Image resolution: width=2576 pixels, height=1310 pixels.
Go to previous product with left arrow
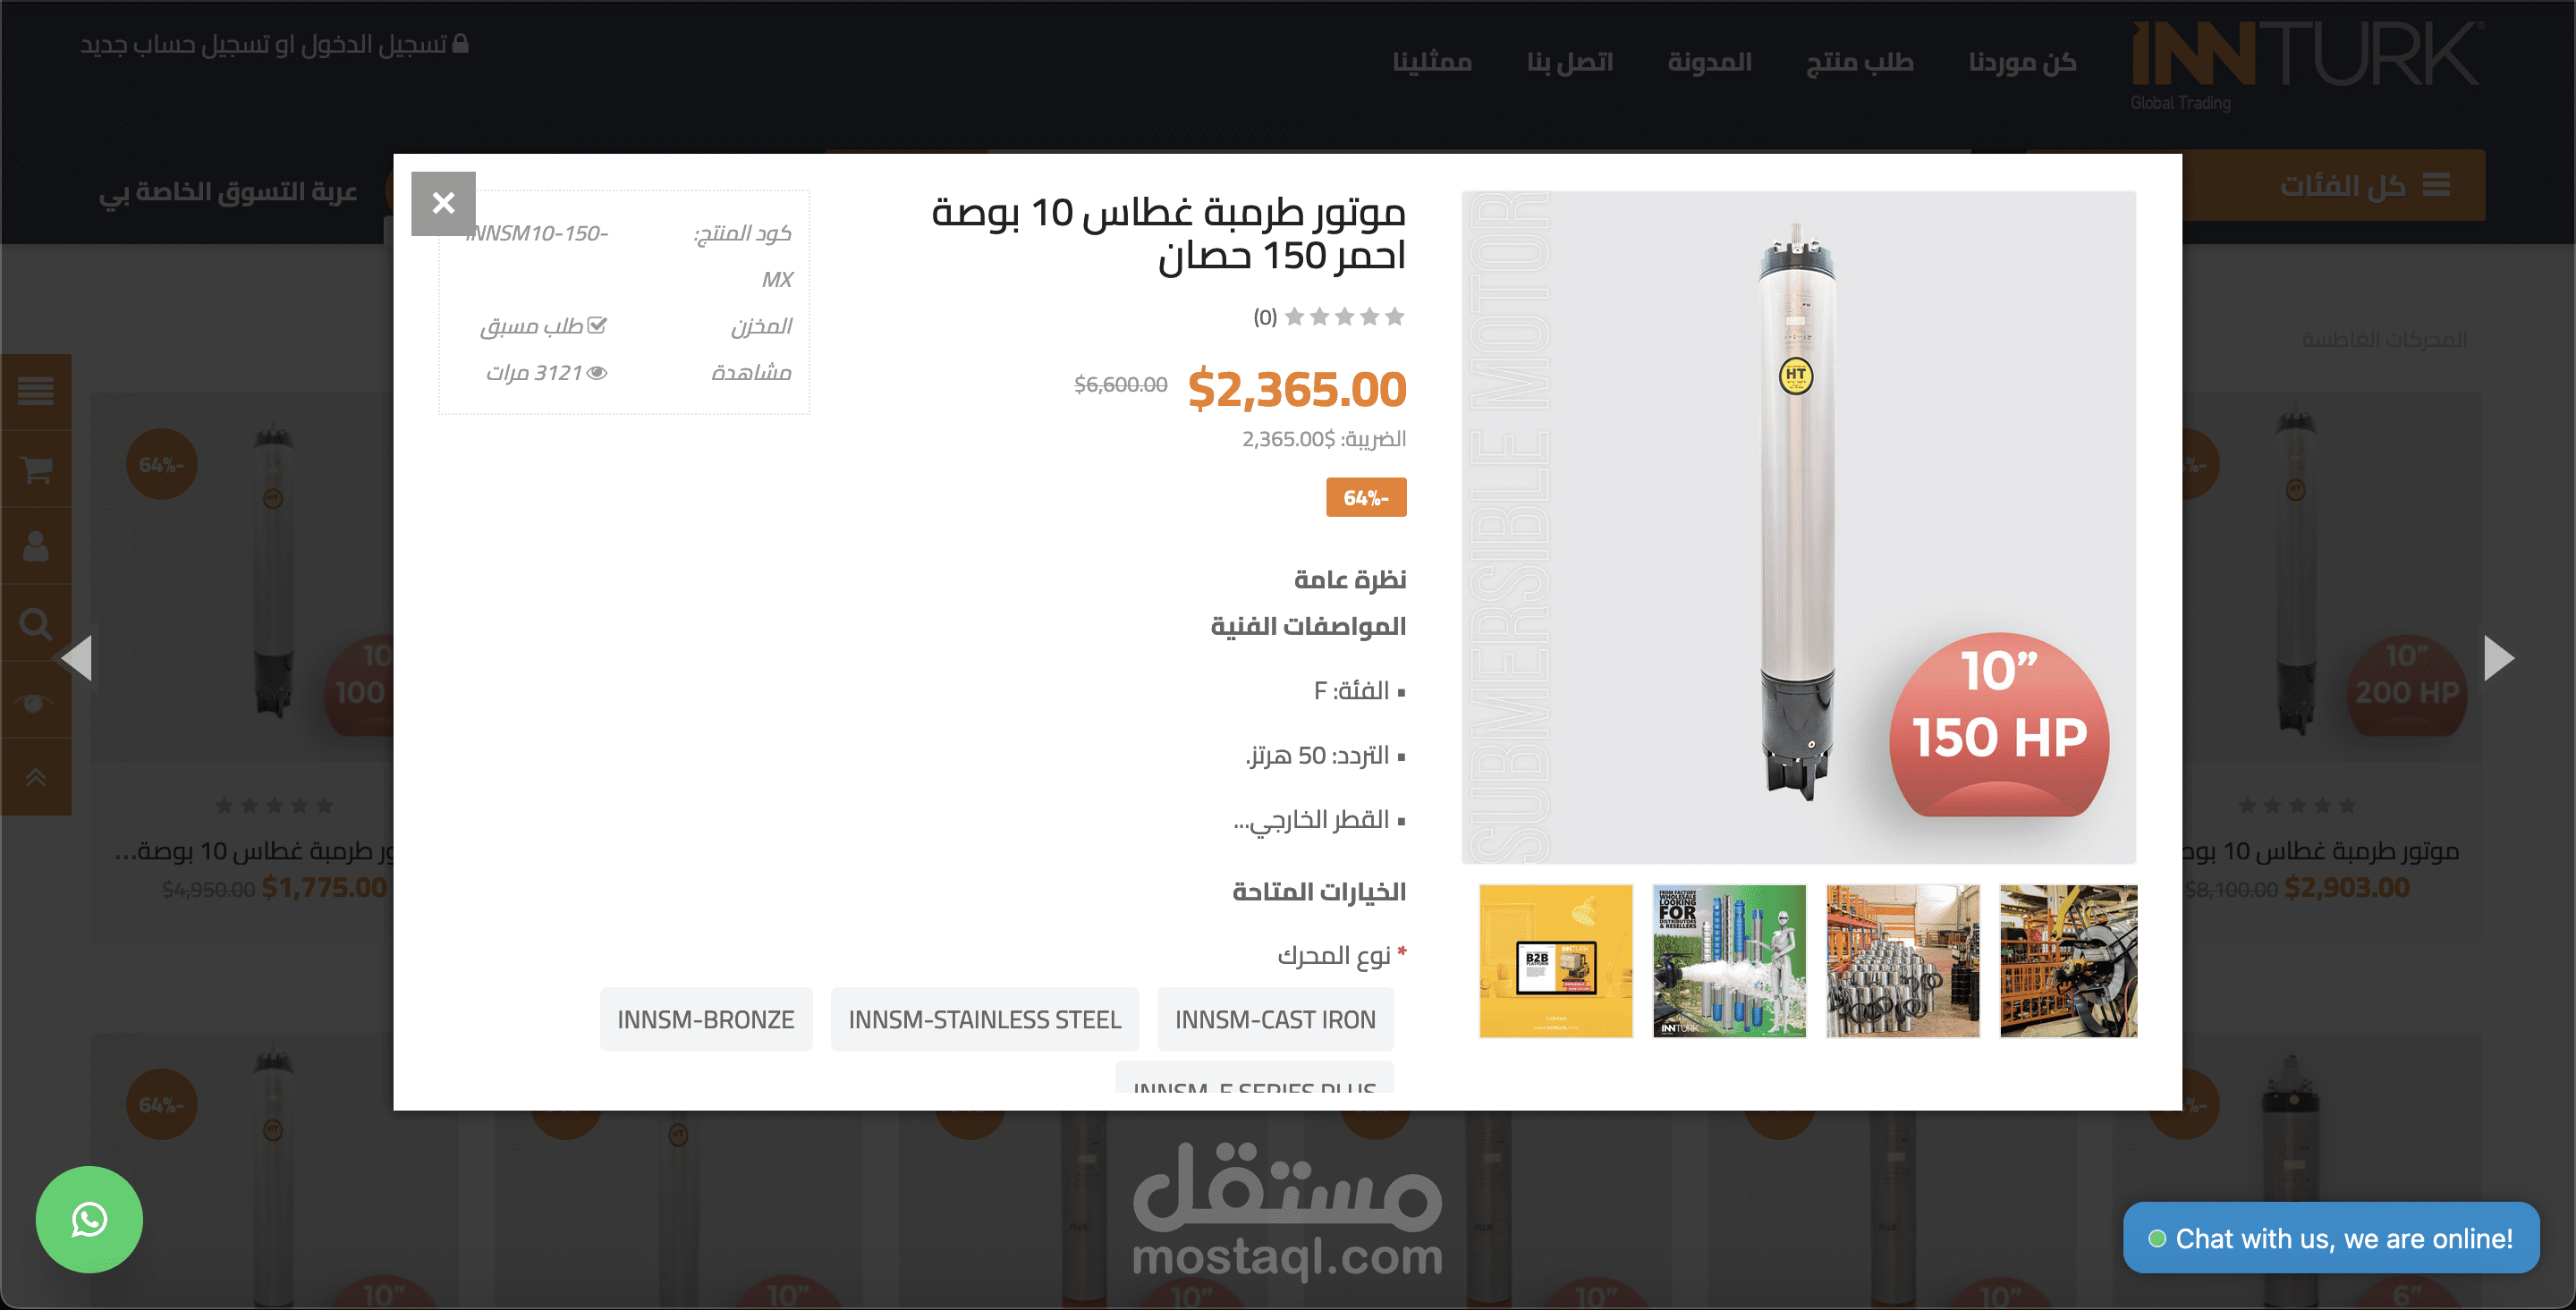(x=77, y=657)
